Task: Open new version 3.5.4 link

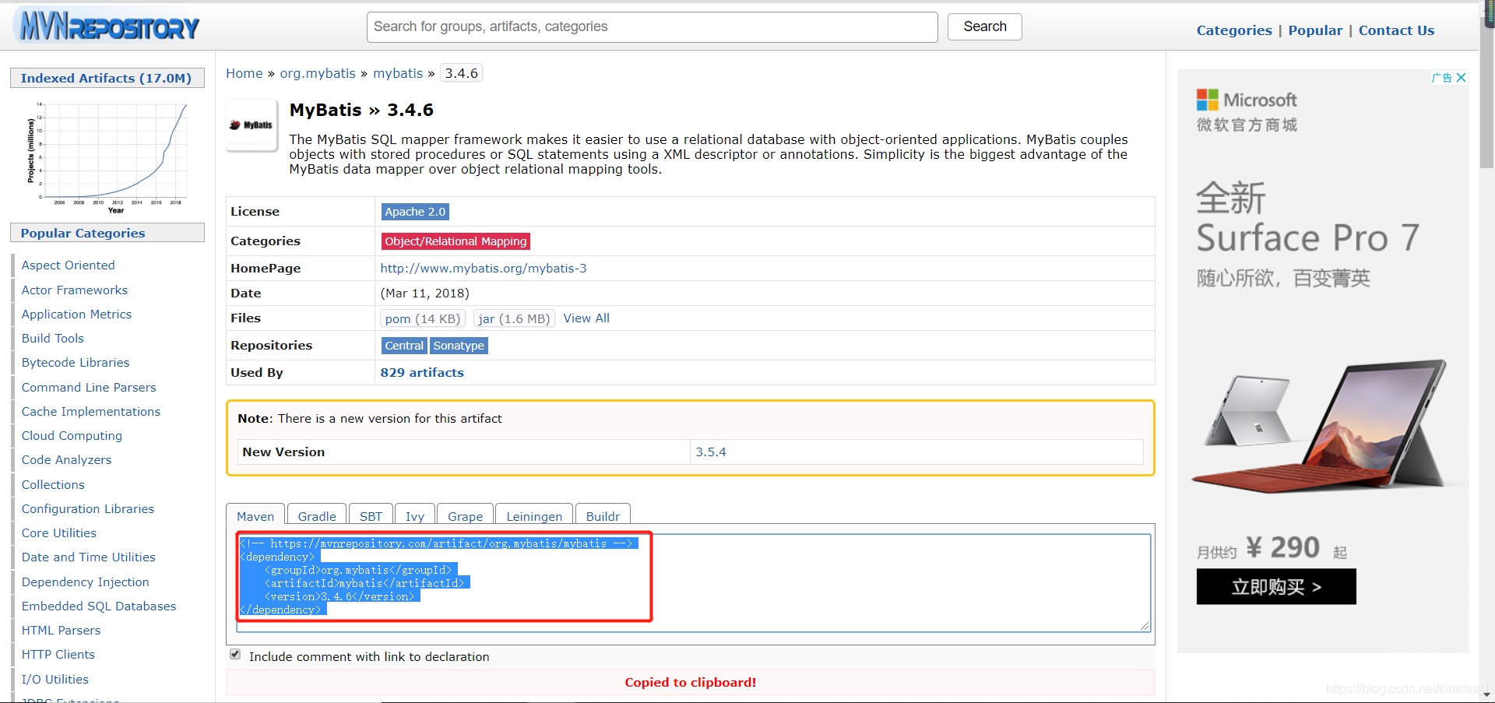Action: tap(711, 452)
